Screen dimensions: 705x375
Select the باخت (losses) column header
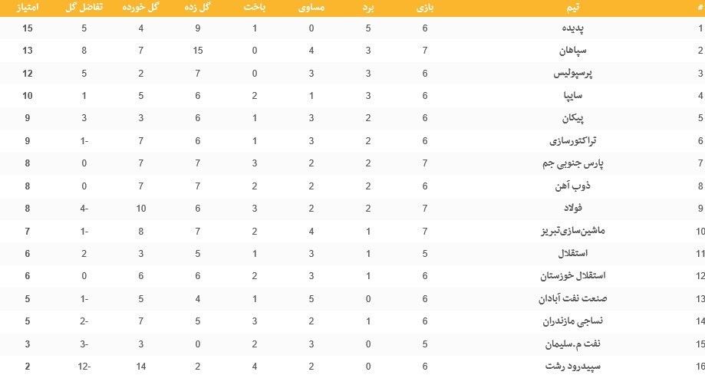(255, 8)
